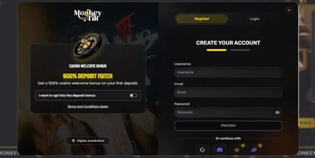Screen dimensions: 315x158
Task: Show password using the eye icon
Action: (277, 113)
